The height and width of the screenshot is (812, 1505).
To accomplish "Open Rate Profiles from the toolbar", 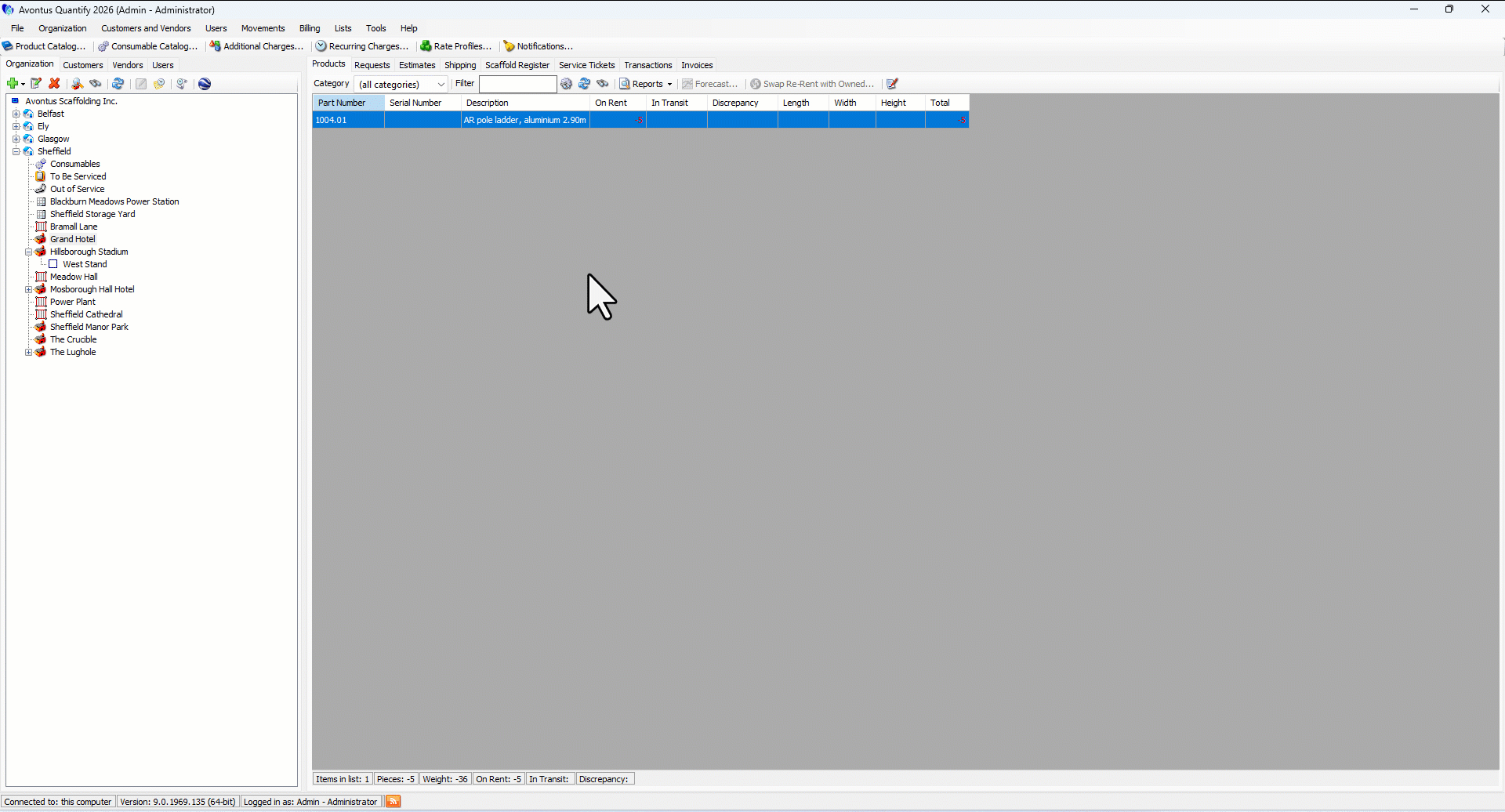I will pyautogui.click(x=456, y=46).
